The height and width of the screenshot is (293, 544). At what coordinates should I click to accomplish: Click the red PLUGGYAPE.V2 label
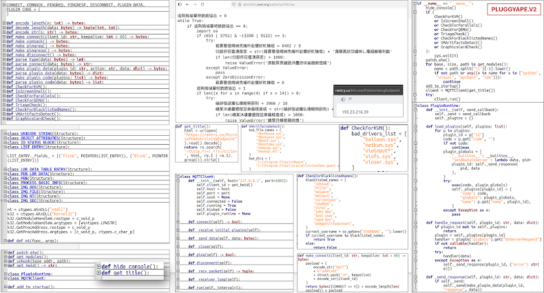click(513, 10)
